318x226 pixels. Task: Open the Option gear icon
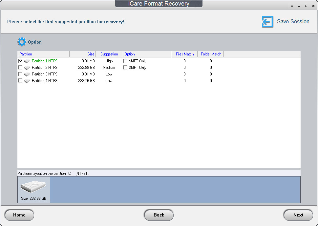coord(22,42)
